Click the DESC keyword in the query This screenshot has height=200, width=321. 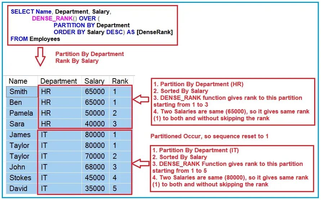[x=114, y=32]
